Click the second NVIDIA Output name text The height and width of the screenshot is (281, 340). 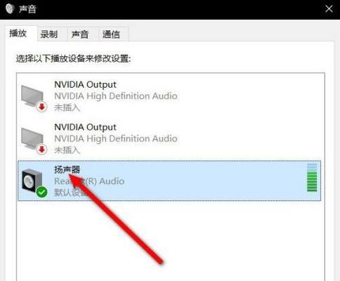coord(85,127)
